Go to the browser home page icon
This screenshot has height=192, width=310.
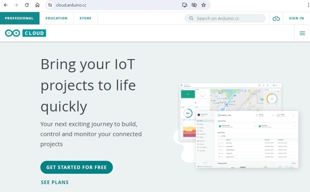click(37, 5)
